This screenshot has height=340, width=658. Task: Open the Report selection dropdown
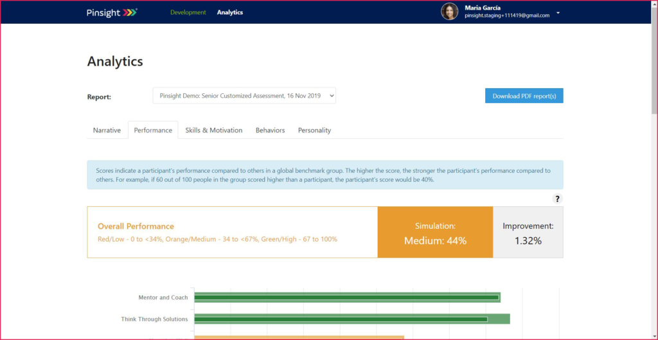(x=244, y=96)
